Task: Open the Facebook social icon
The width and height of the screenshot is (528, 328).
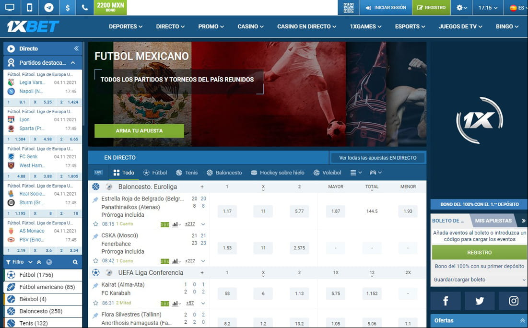Action: click(x=446, y=301)
